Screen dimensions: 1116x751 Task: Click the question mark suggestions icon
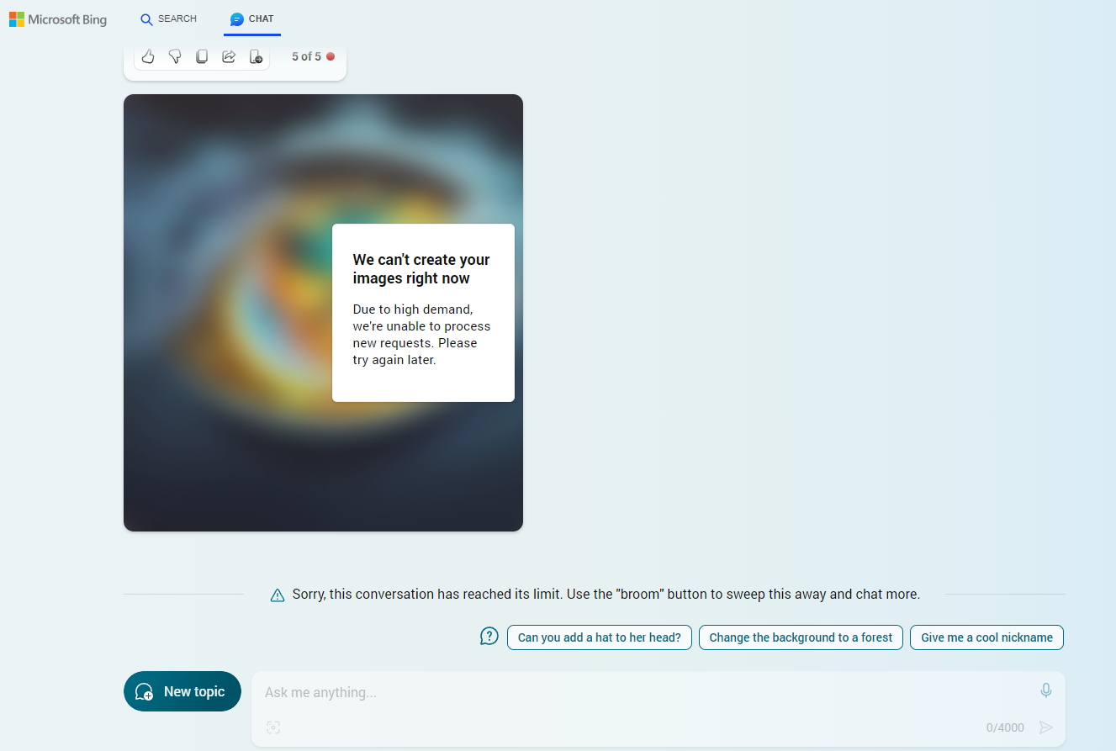489,637
